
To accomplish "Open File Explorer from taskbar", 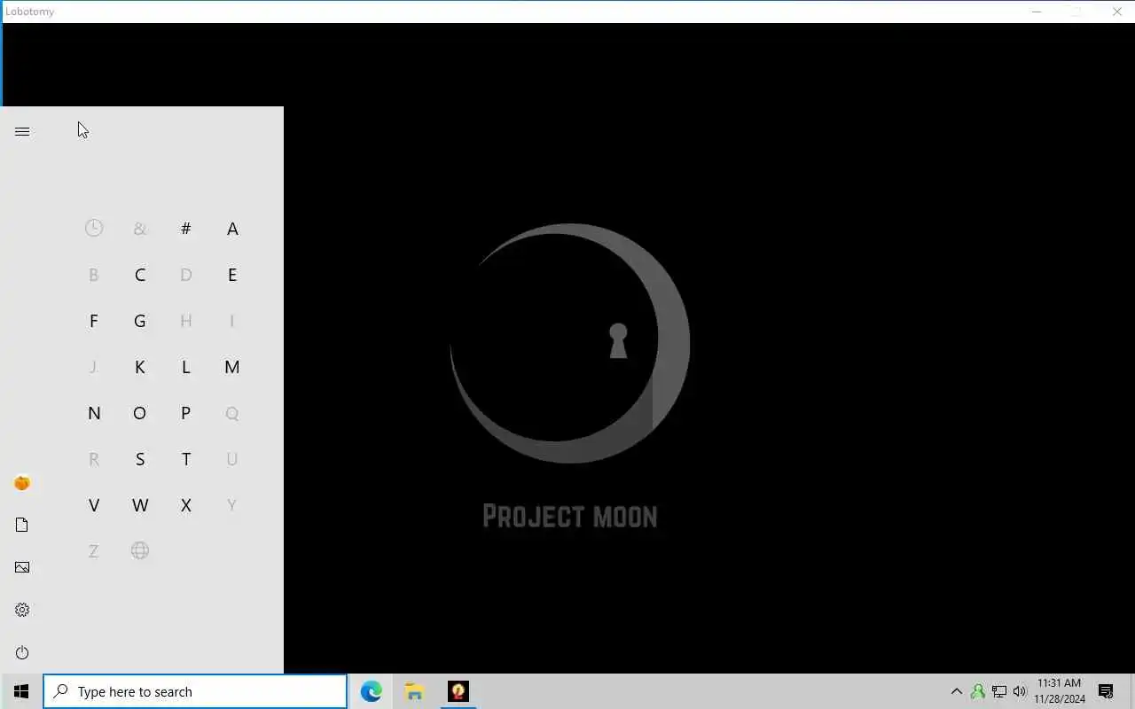I will (414, 691).
